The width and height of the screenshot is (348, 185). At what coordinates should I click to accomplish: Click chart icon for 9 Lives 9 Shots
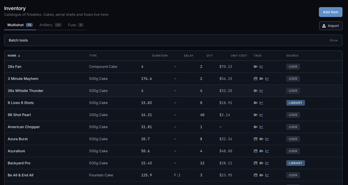(261, 103)
